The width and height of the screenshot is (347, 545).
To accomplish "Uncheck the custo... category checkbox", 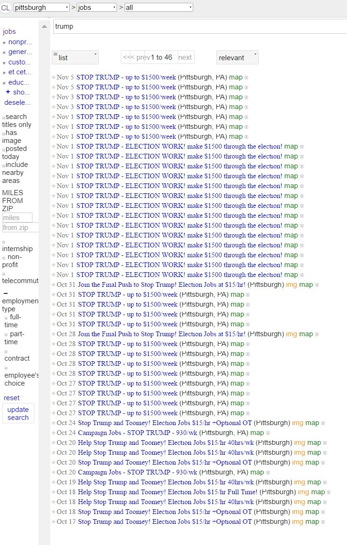I will (x=4, y=63).
